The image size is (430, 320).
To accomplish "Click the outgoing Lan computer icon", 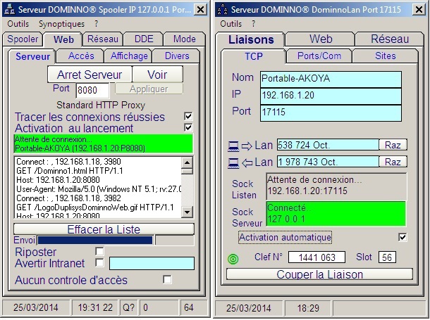I will point(233,145).
